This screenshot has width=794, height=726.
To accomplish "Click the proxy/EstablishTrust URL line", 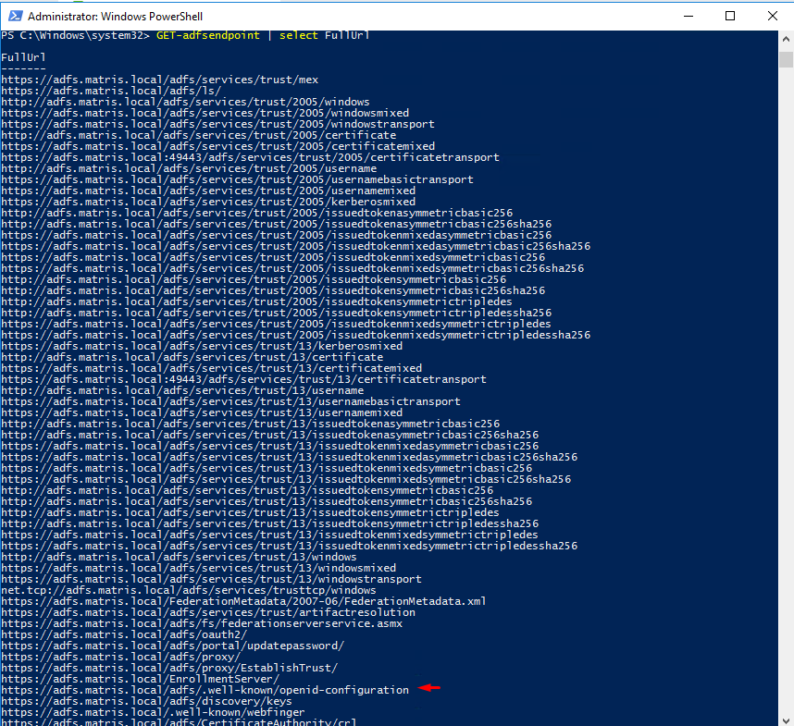I will pyautogui.click(x=169, y=668).
